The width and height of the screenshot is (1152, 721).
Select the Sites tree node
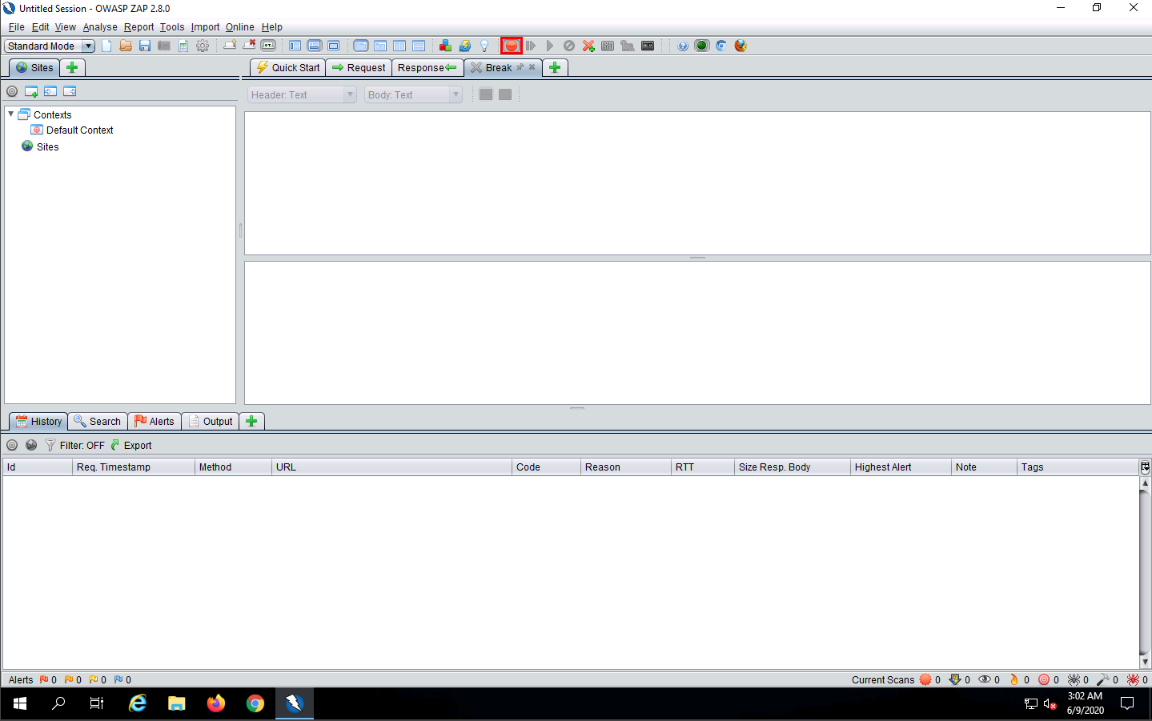point(40,146)
